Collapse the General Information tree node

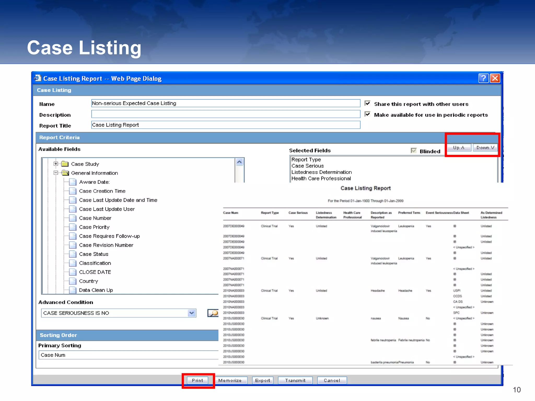click(x=56, y=173)
